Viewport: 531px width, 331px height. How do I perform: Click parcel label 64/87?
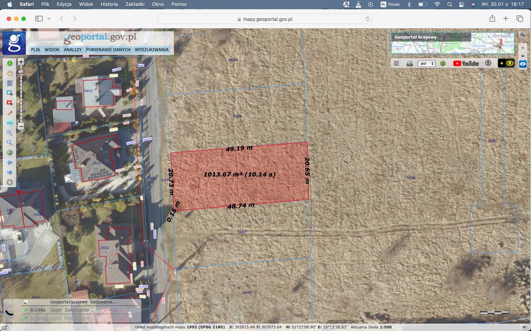point(242,232)
